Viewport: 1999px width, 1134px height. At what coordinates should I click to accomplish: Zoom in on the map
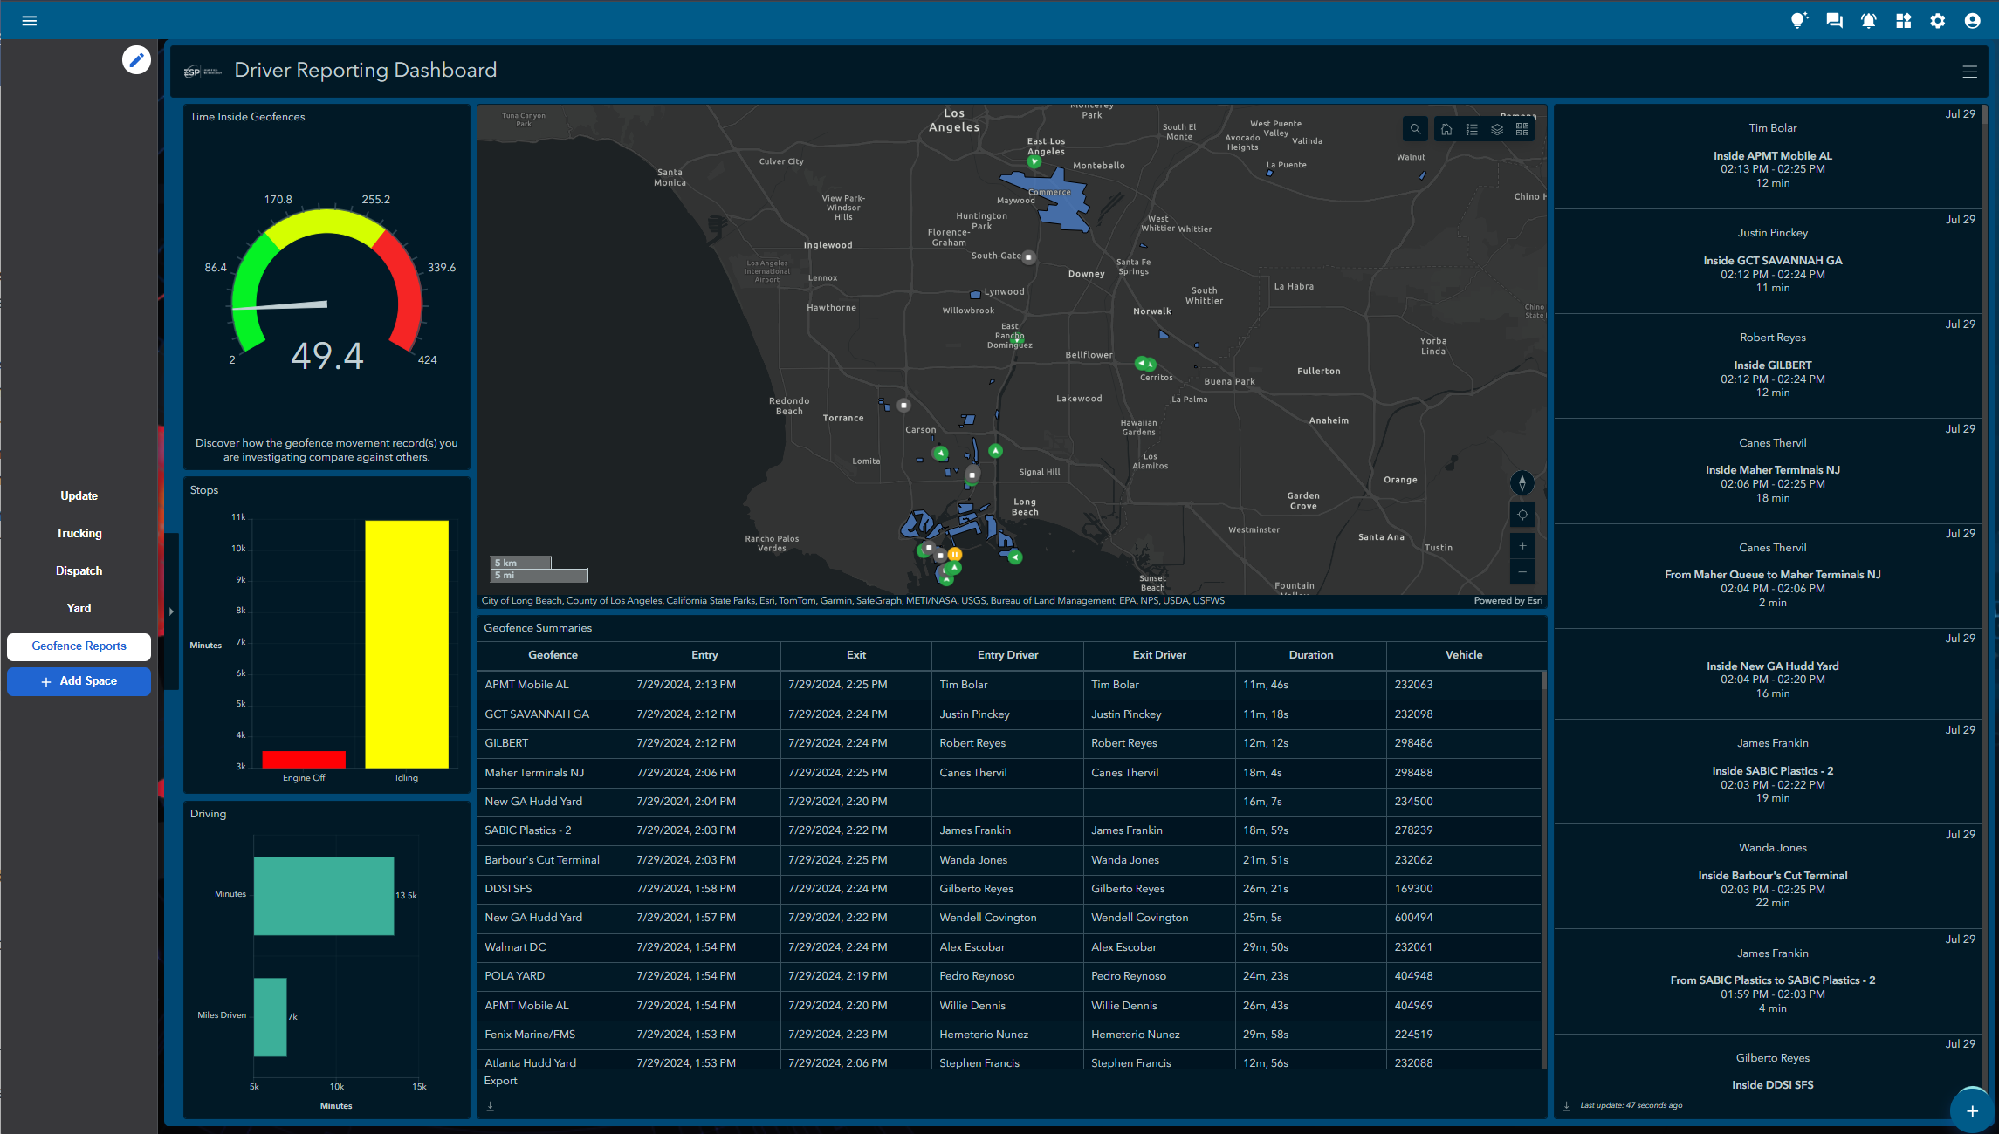click(x=1522, y=546)
